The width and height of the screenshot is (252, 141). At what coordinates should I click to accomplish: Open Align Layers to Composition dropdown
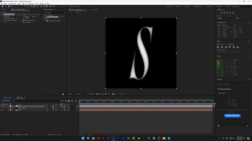[x=233, y=44]
